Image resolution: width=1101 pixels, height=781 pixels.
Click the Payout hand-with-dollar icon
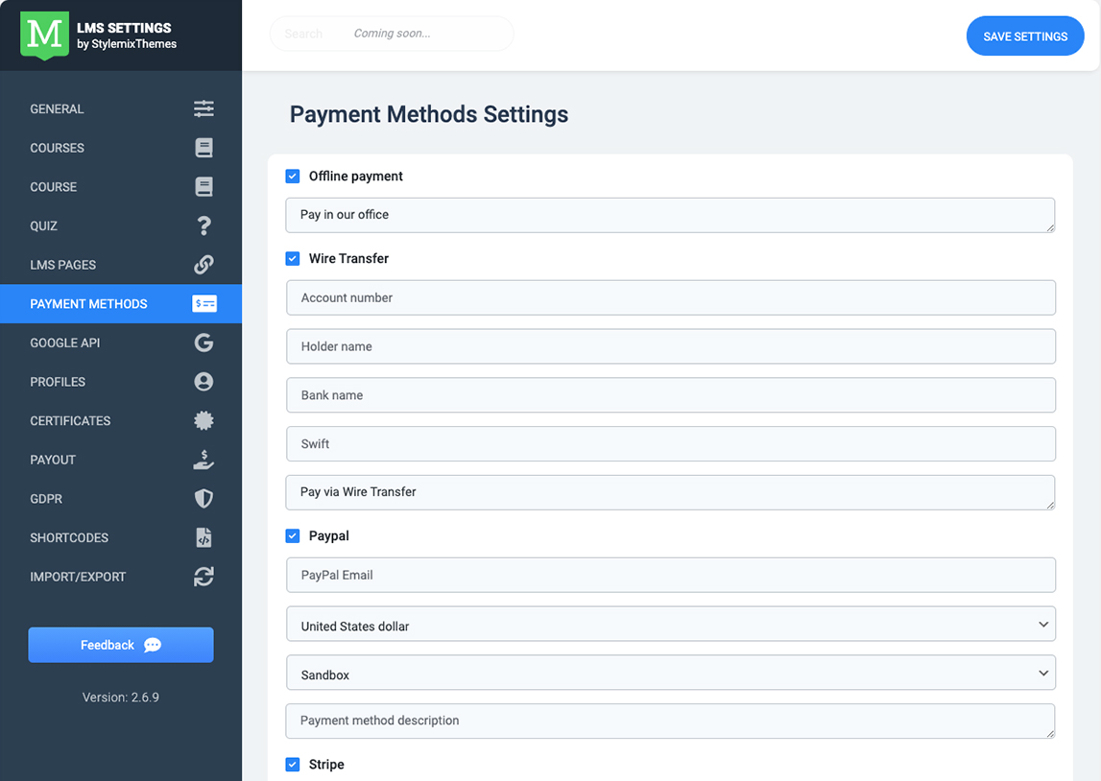[x=203, y=460]
